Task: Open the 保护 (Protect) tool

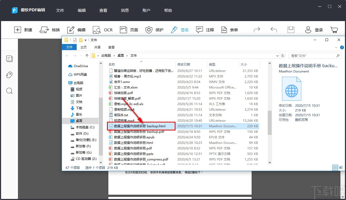Action: click(x=154, y=30)
